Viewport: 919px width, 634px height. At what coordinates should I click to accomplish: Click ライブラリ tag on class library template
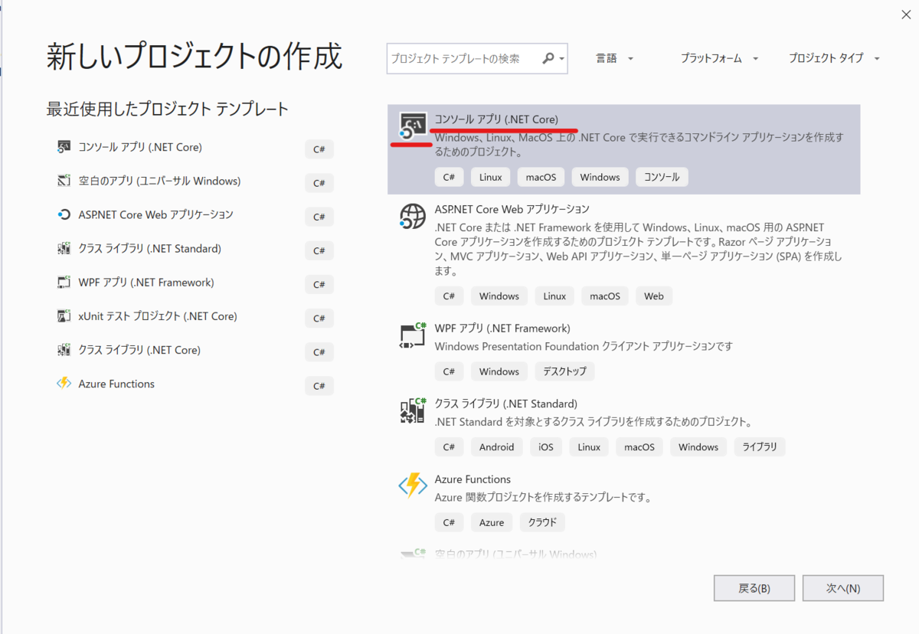click(760, 447)
